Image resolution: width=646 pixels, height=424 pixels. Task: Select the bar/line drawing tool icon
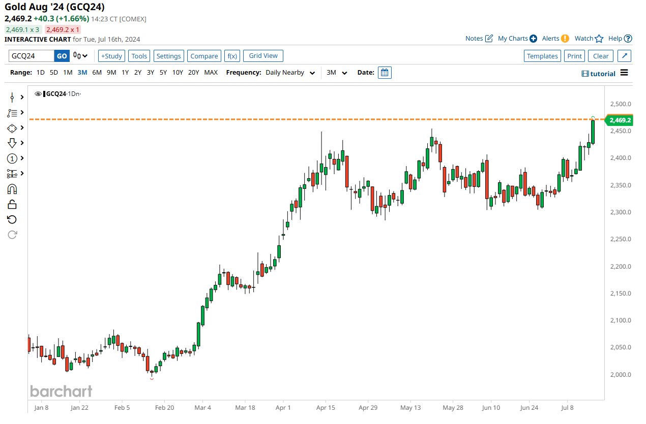(12, 97)
